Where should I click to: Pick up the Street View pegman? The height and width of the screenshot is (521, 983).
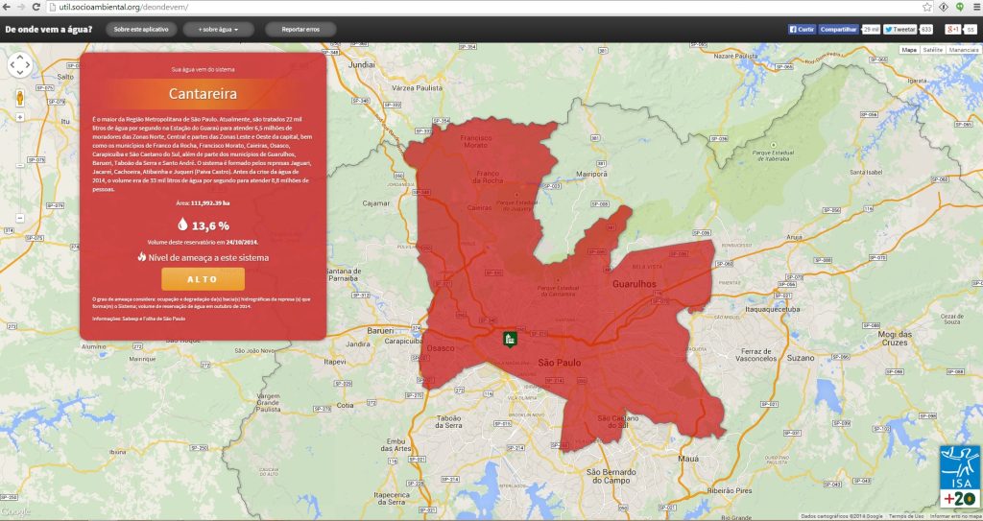[19, 98]
